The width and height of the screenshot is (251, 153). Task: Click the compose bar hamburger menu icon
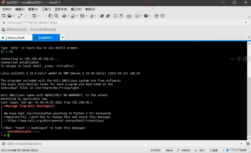(248, 144)
